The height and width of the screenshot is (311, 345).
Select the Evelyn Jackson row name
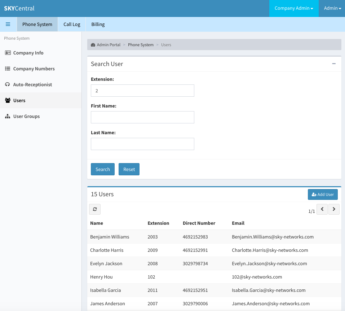click(106, 263)
